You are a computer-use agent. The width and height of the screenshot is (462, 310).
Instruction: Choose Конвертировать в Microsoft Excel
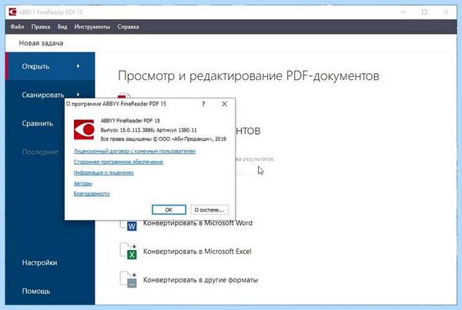(197, 252)
